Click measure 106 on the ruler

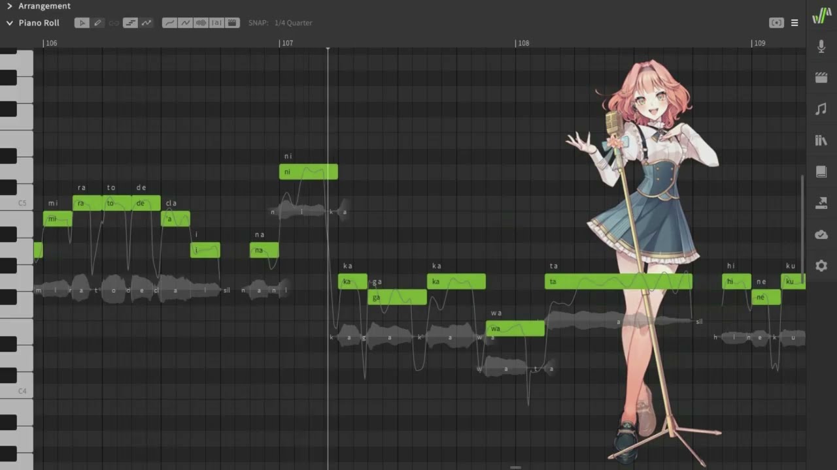point(51,43)
